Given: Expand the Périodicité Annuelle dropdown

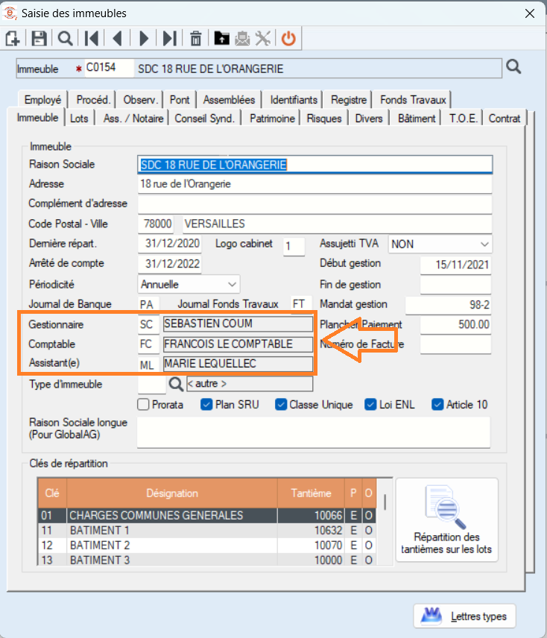Looking at the screenshot, I should [x=189, y=284].
